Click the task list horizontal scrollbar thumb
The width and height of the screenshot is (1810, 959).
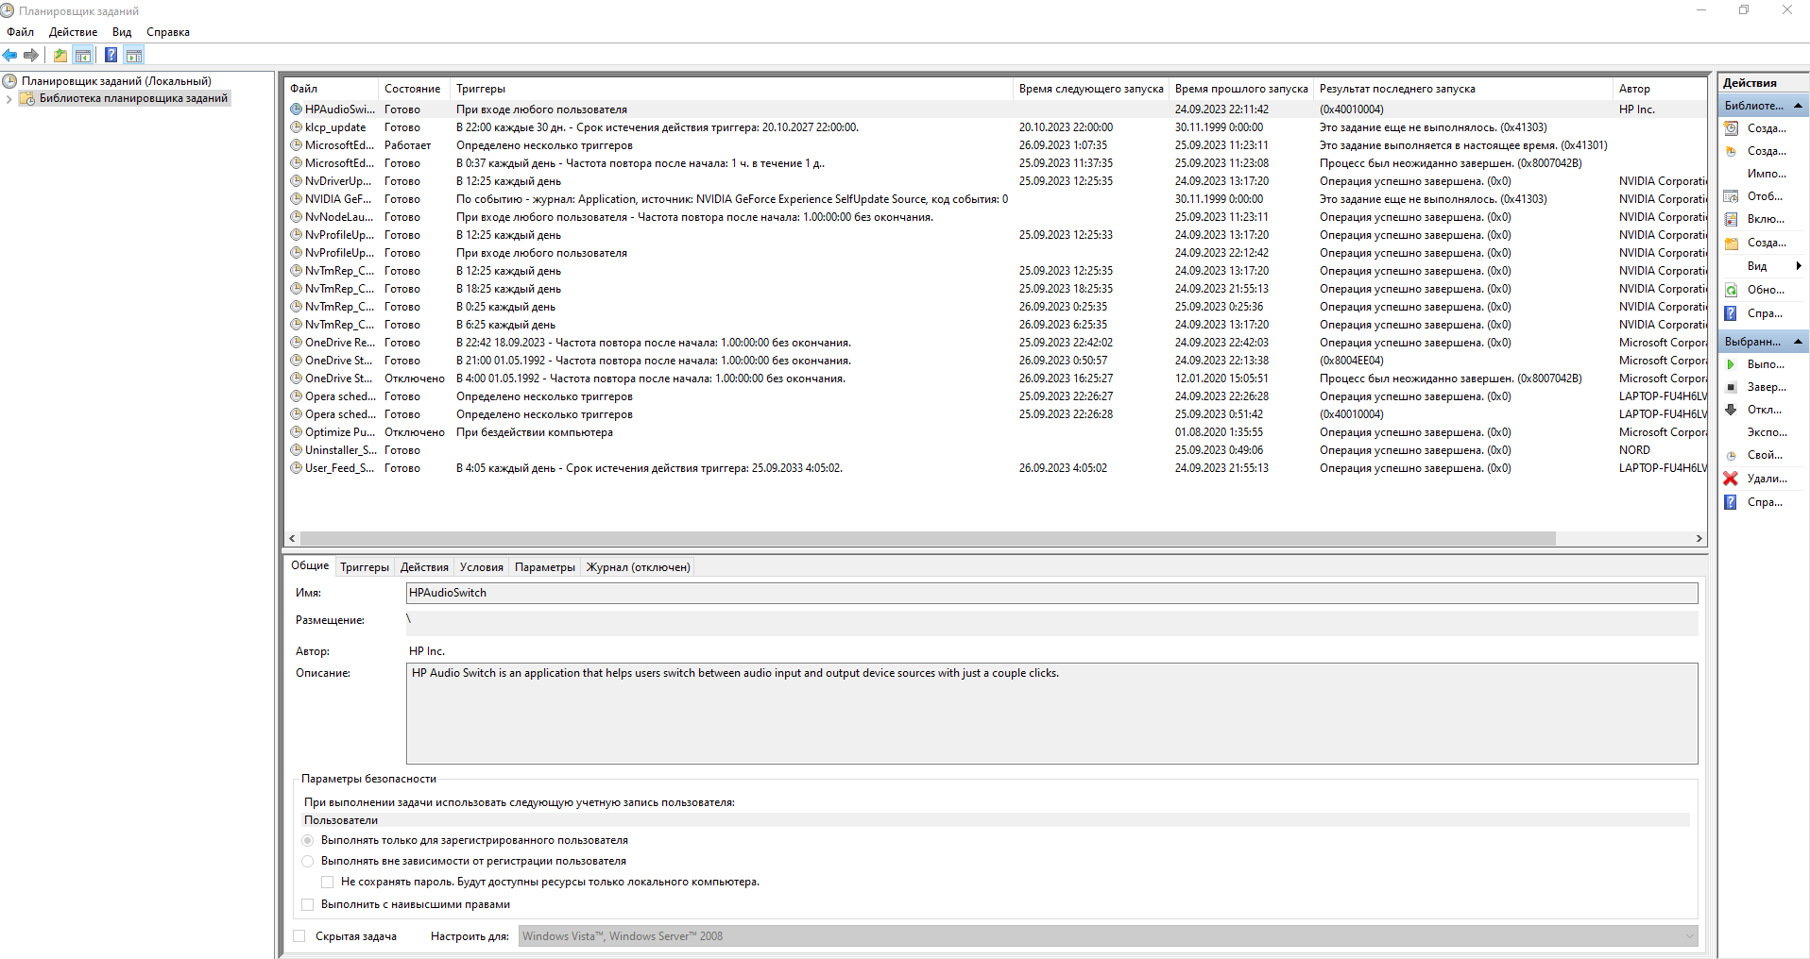(x=928, y=539)
